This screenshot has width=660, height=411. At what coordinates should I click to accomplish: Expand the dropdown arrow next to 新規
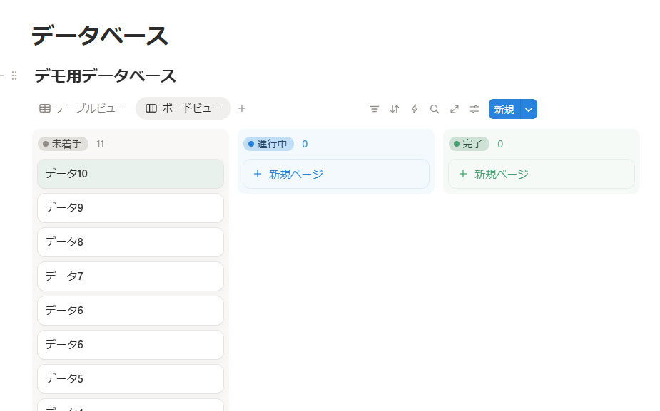point(529,109)
